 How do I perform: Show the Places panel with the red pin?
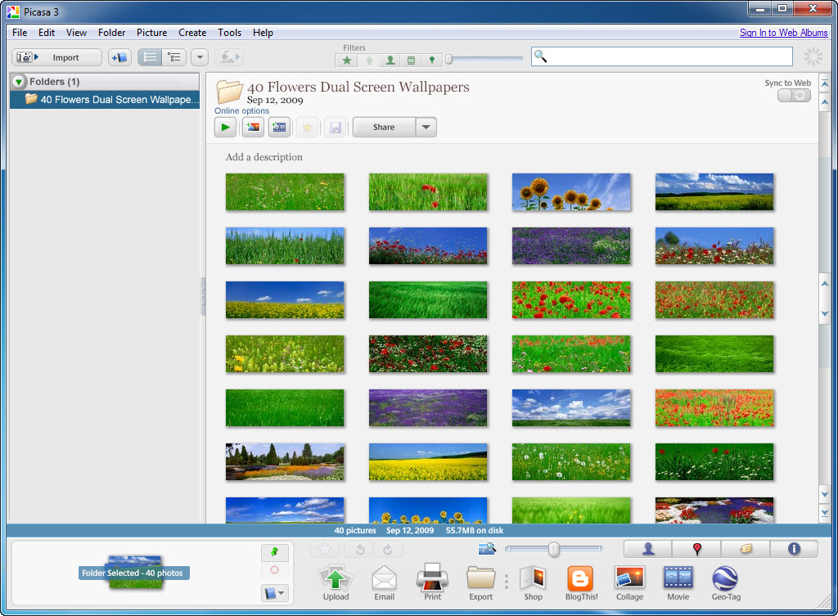697,549
